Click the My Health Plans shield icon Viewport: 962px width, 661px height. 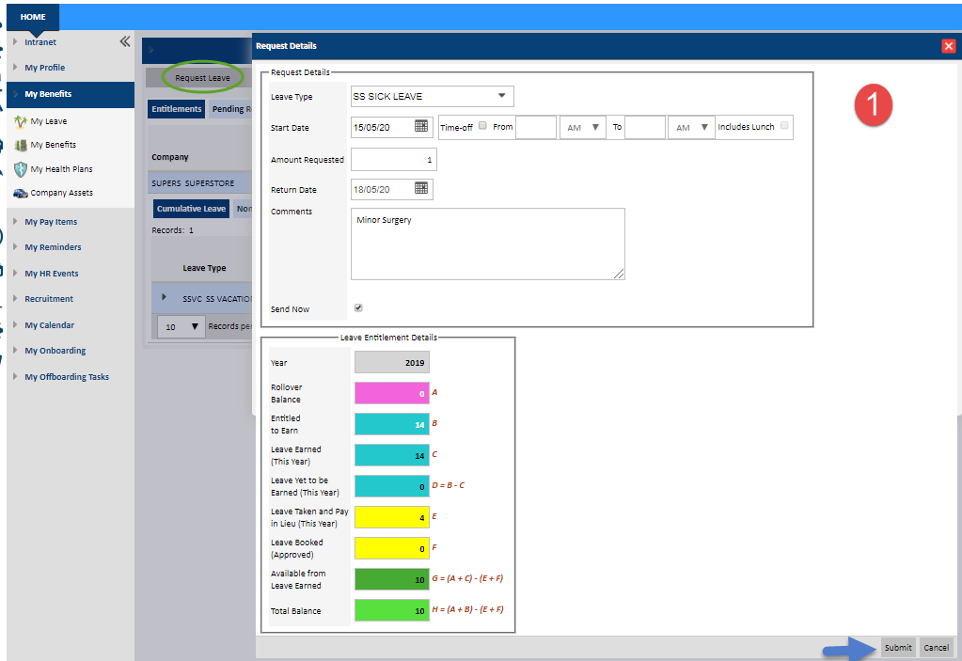(x=21, y=169)
